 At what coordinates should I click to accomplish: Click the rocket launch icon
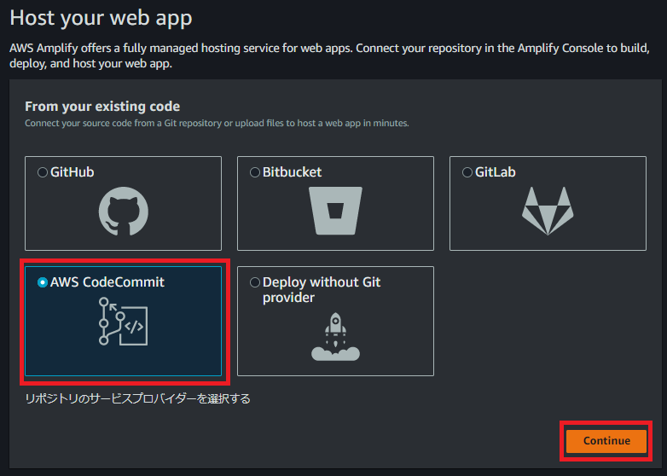(x=335, y=337)
